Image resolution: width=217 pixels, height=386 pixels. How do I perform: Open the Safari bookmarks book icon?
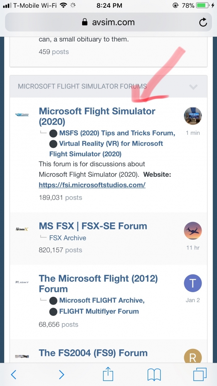pos(154,375)
